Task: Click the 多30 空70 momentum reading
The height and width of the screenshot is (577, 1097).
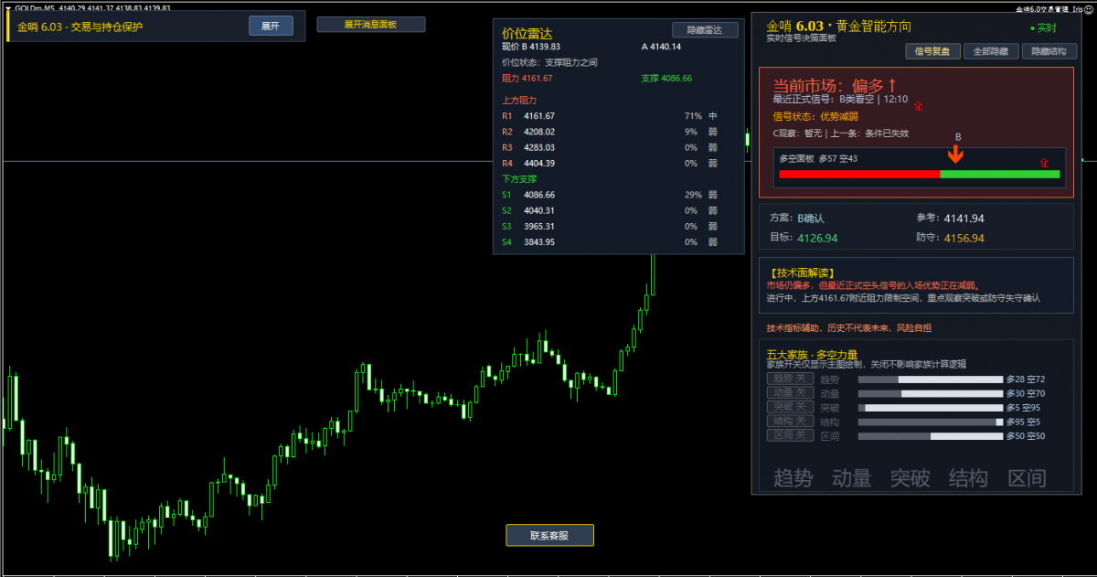Action: (1025, 393)
